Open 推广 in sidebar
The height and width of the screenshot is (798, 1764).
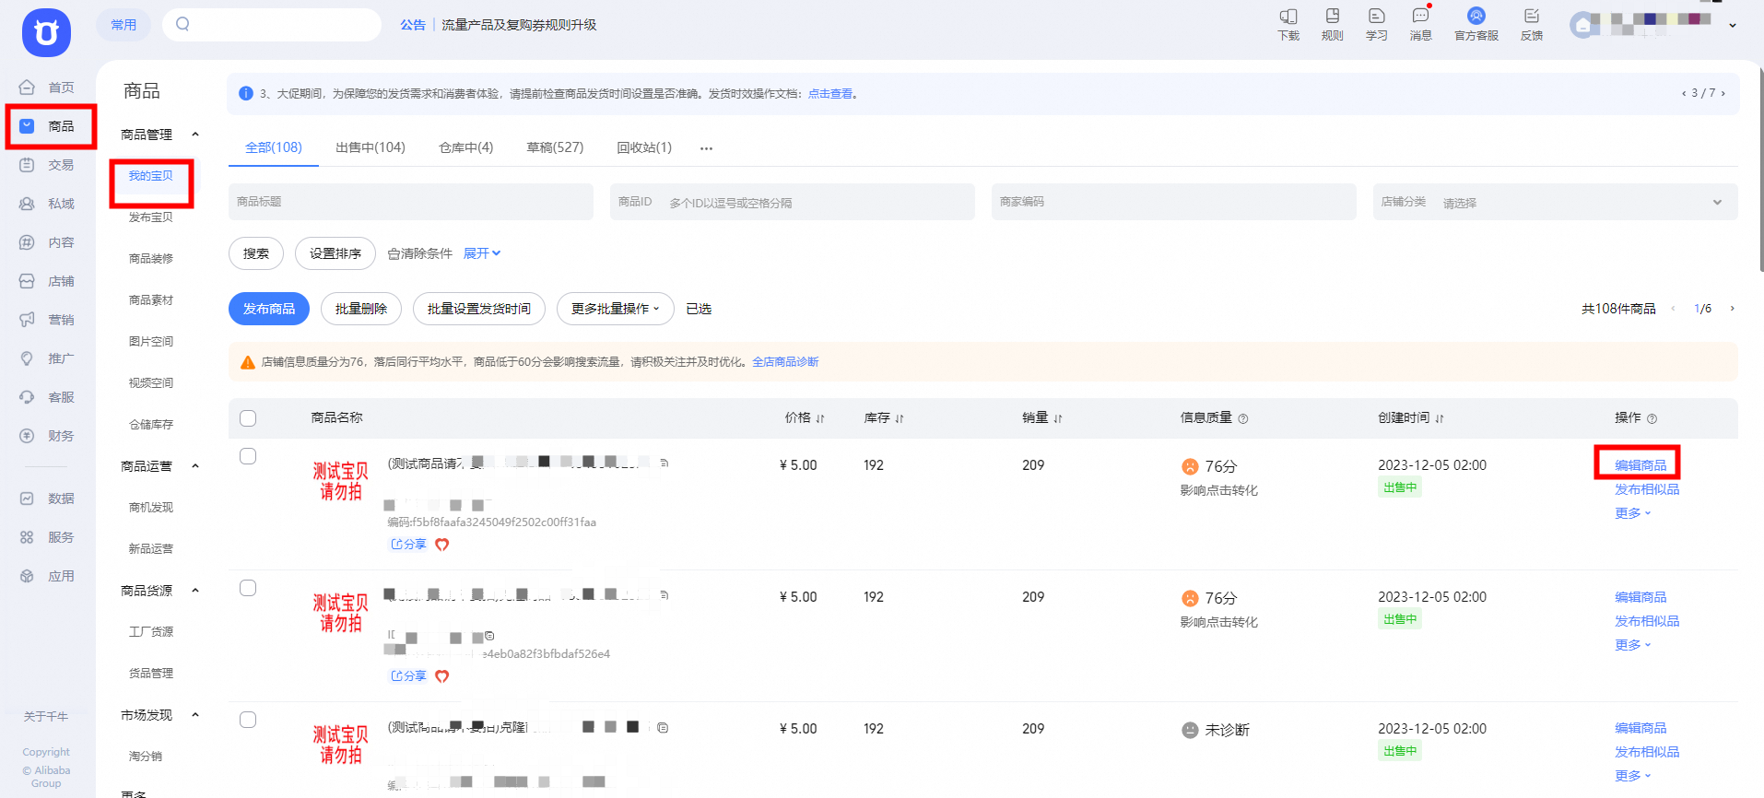48,358
